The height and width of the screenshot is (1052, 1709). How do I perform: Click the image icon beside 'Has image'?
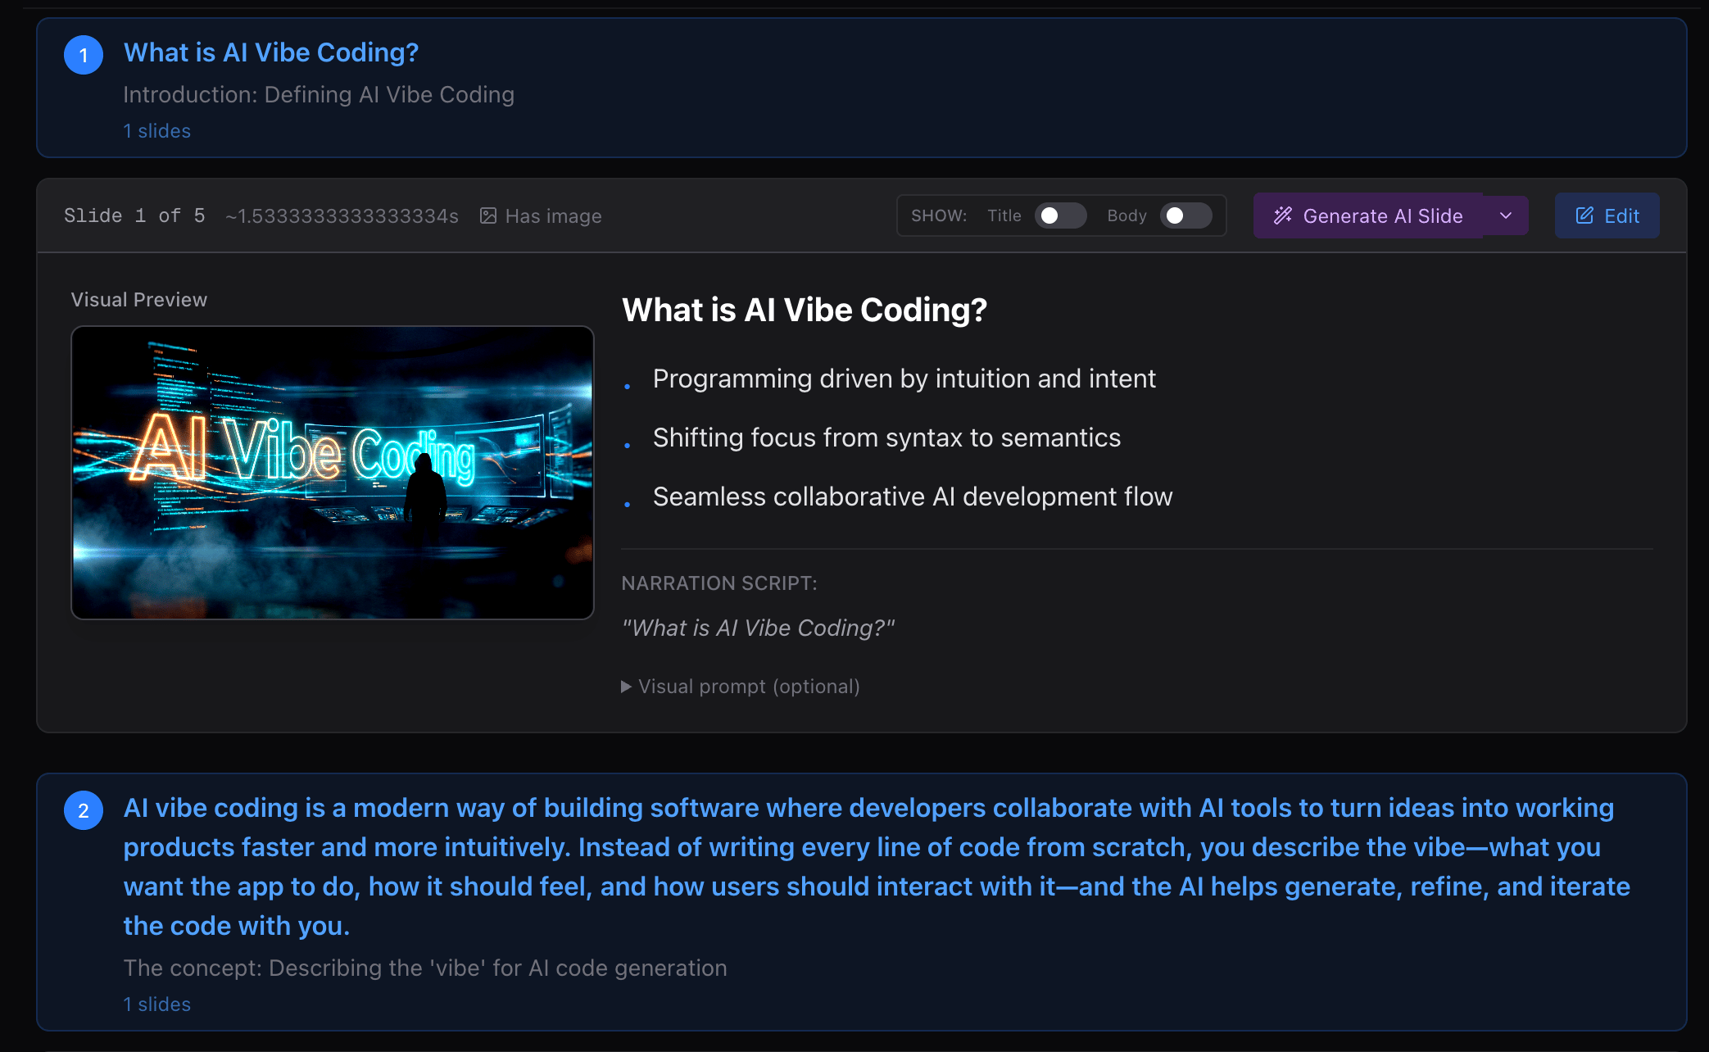pos(488,215)
